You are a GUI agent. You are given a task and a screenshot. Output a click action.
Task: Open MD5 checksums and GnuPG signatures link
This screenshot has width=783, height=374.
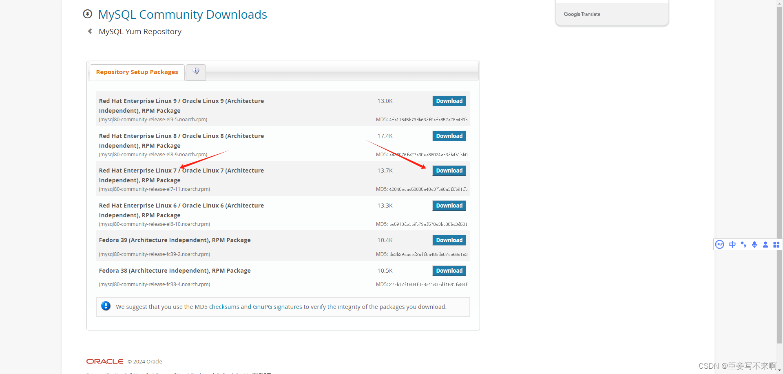[x=248, y=307]
